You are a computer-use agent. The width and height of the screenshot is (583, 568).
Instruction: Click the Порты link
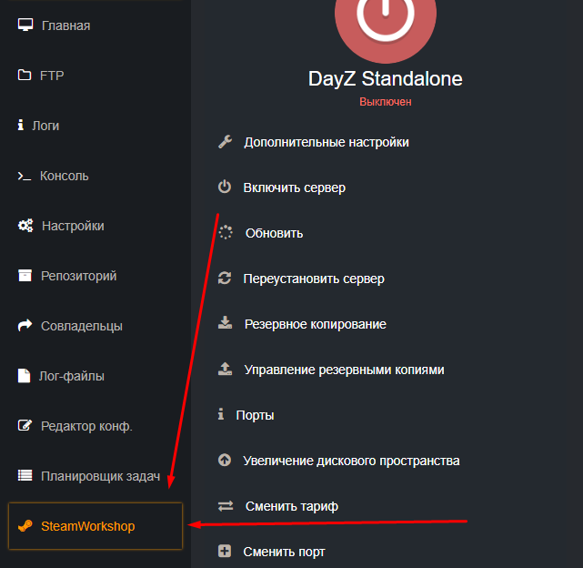(255, 415)
